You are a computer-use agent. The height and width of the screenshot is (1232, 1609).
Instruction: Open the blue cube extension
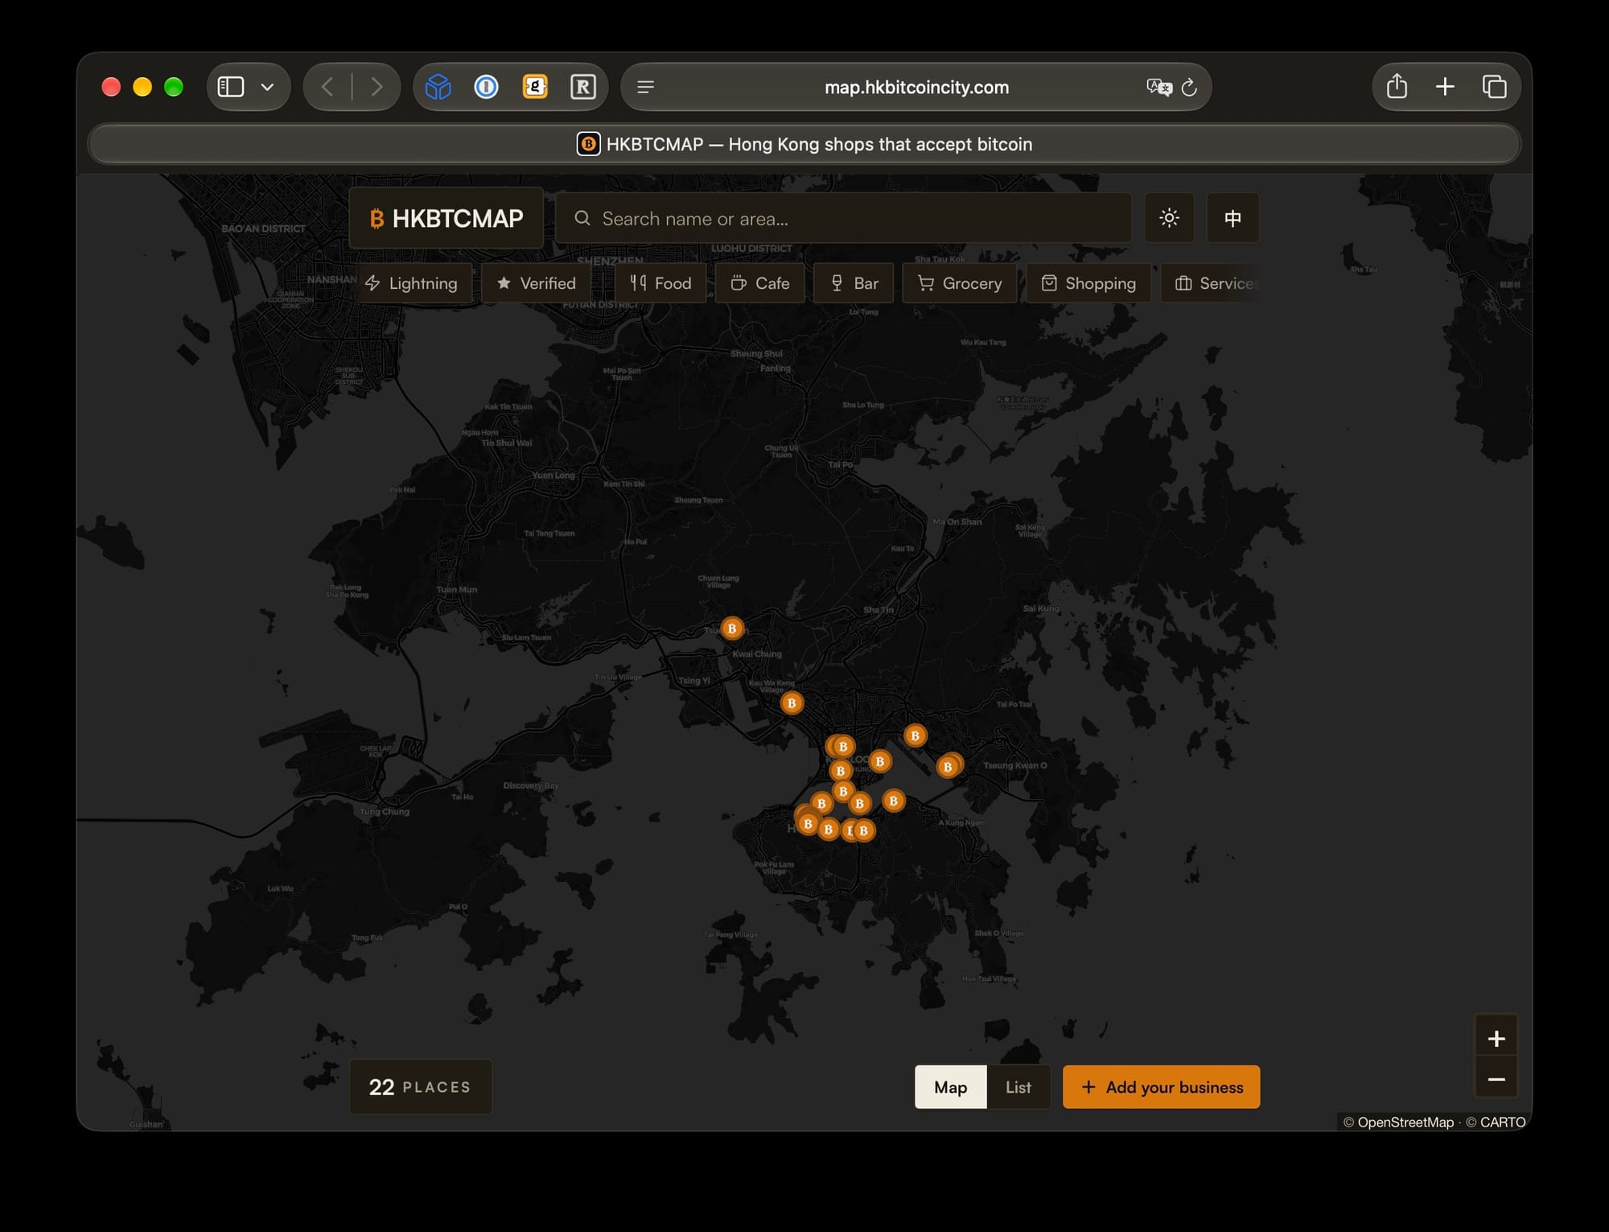(x=438, y=87)
